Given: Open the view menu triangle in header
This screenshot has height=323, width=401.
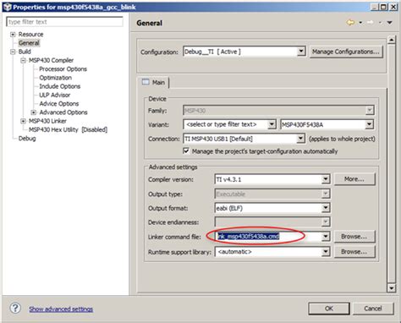Looking at the screenshot, I should coord(389,23).
